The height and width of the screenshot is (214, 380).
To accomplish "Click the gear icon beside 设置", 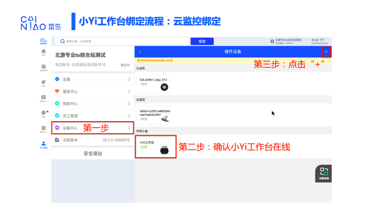I will (x=57, y=79).
